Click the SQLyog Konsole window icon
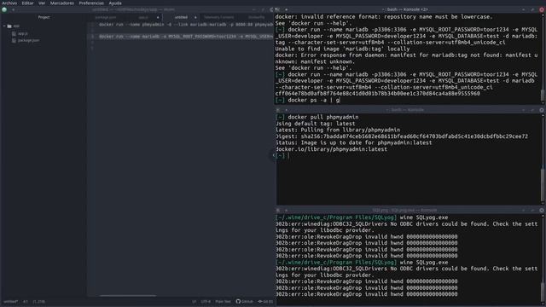This screenshot has height=307, width=546. tap(278, 211)
